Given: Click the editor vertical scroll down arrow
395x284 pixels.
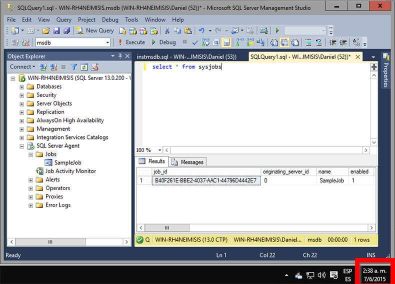Looking at the screenshot, I should 374,142.
